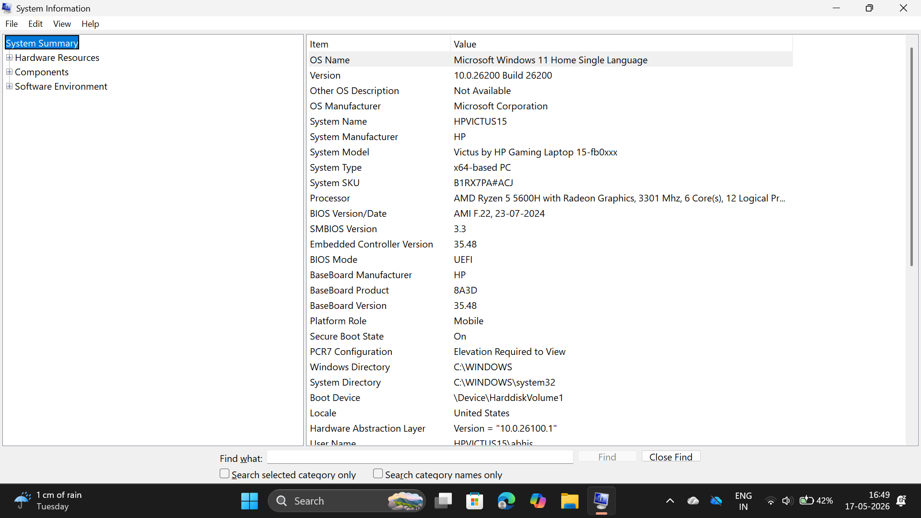Click the Item column header
This screenshot has height=518, width=921.
[379, 44]
